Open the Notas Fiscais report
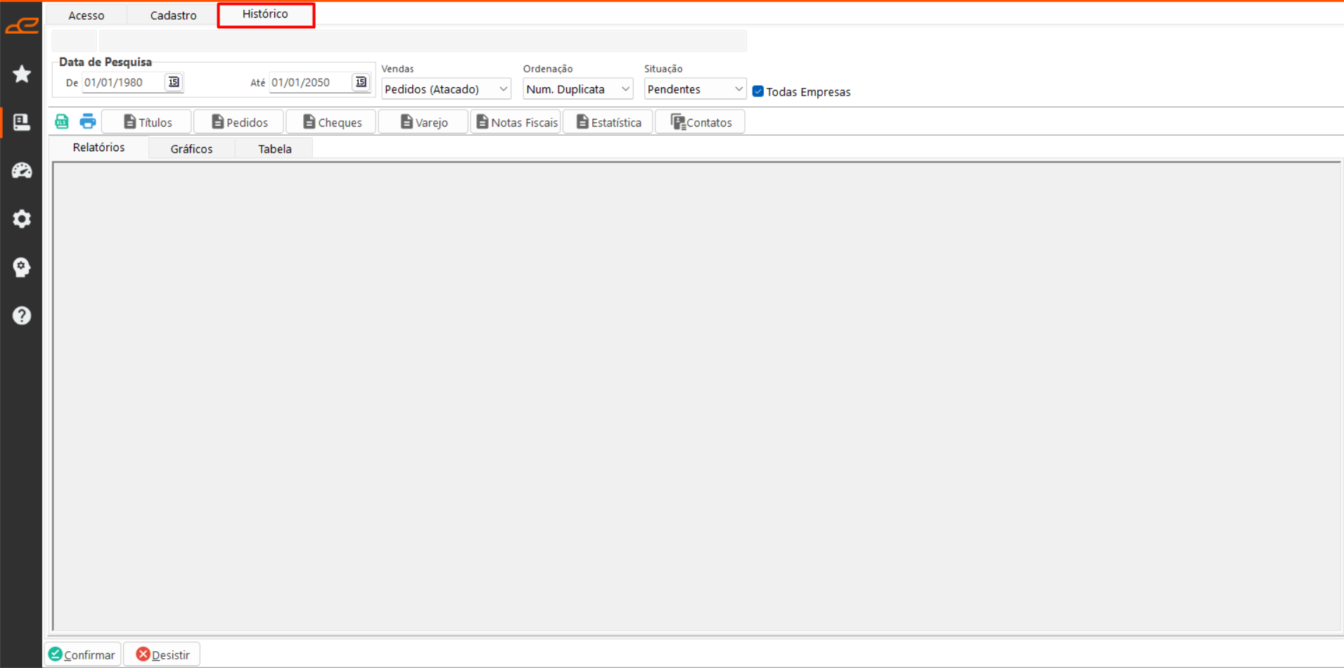Image resolution: width=1344 pixels, height=668 pixels. point(516,122)
